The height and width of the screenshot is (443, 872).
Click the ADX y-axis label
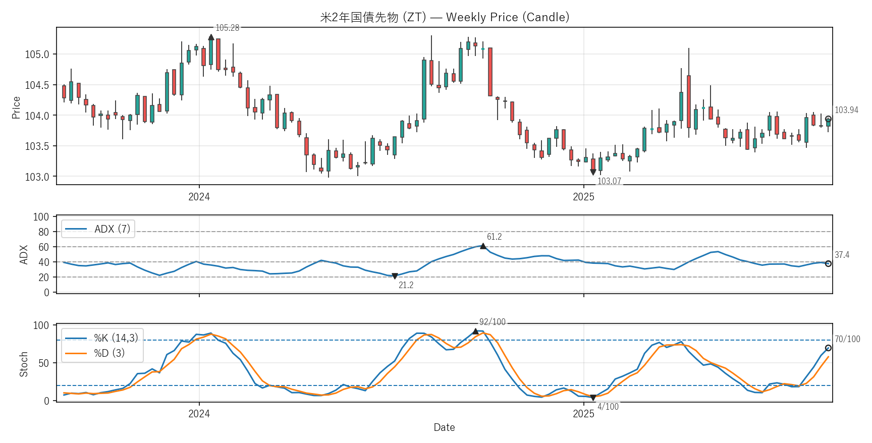tap(23, 255)
